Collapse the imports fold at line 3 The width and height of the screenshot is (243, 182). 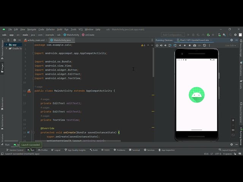[x=33, y=53]
